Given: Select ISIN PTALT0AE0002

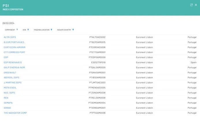Looking at the screenshot, I should pos(97,37).
